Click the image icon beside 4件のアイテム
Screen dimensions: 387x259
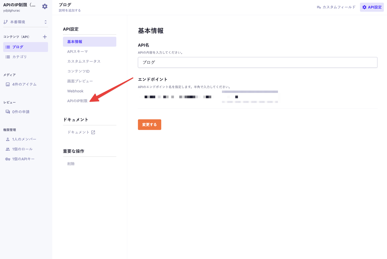click(8, 84)
